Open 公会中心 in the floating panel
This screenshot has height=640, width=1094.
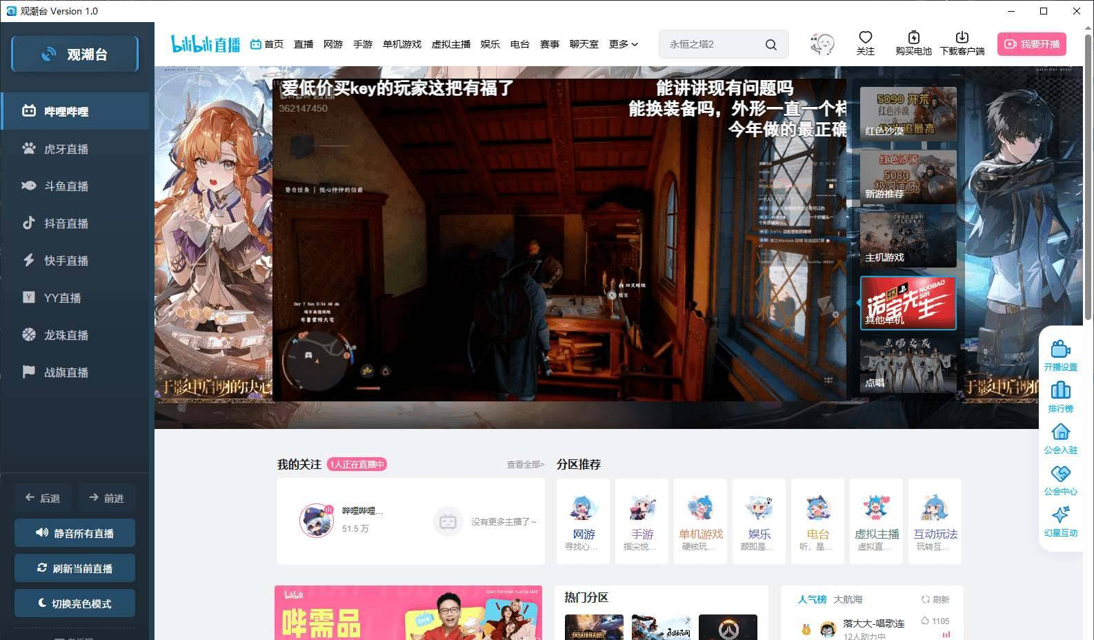[1060, 480]
